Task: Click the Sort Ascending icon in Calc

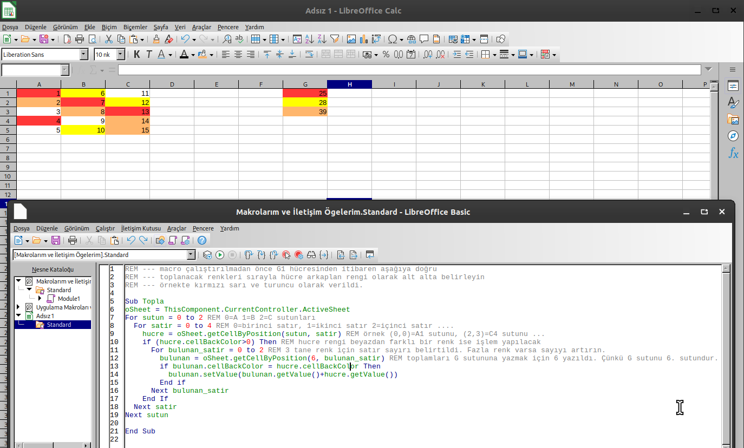Action: (310, 39)
